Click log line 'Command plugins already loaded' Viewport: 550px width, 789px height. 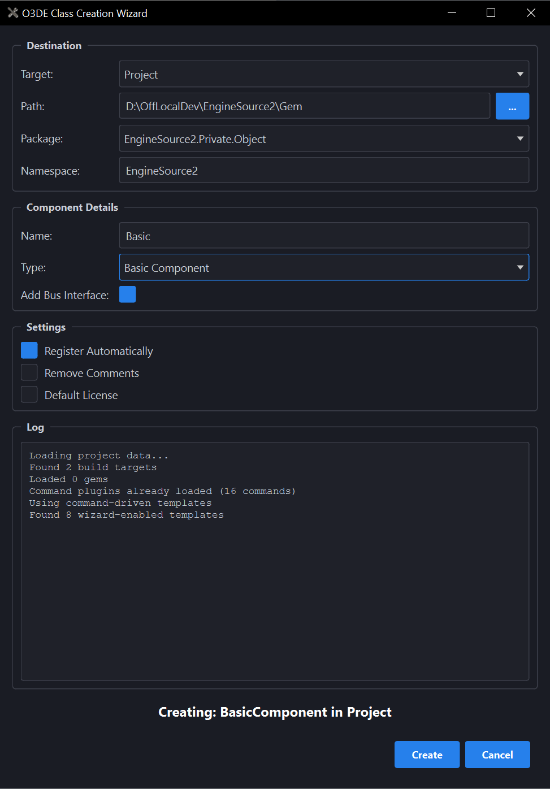(162, 491)
